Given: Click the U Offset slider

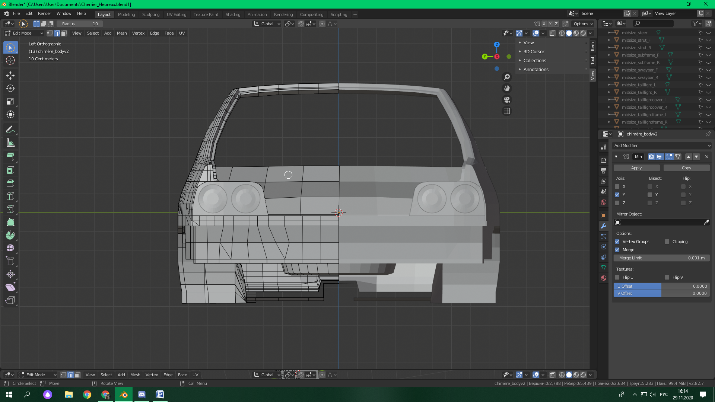Looking at the screenshot, I should [662, 286].
